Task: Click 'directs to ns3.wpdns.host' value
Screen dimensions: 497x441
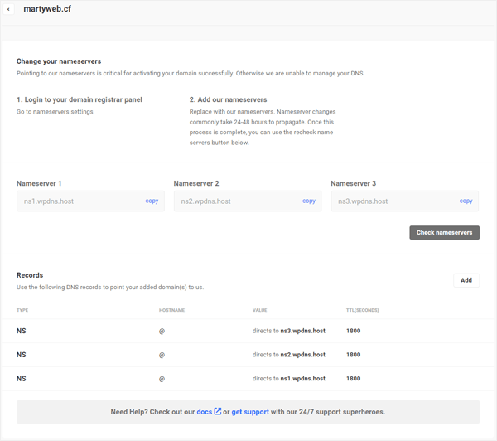Action: 289,331
